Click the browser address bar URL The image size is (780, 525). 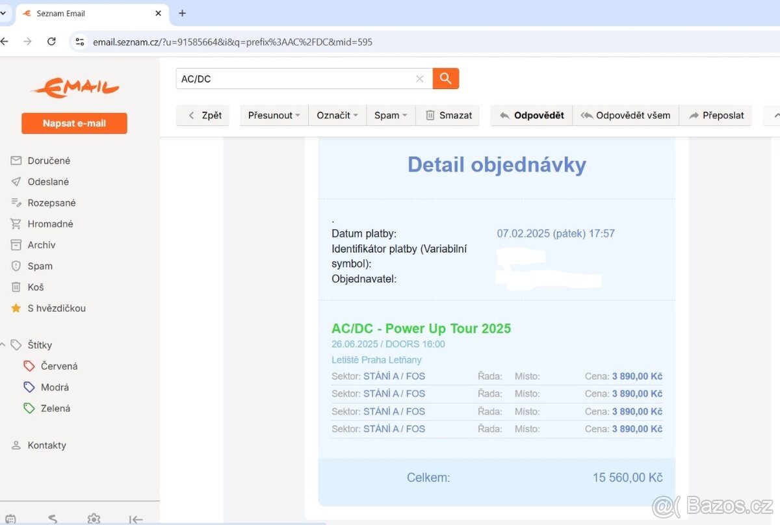tap(233, 42)
